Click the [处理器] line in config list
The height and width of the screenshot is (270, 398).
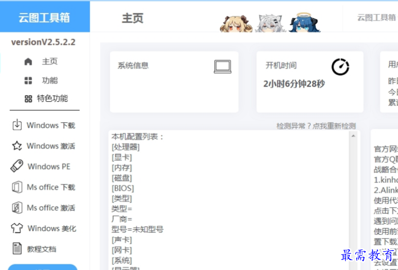(x=125, y=147)
